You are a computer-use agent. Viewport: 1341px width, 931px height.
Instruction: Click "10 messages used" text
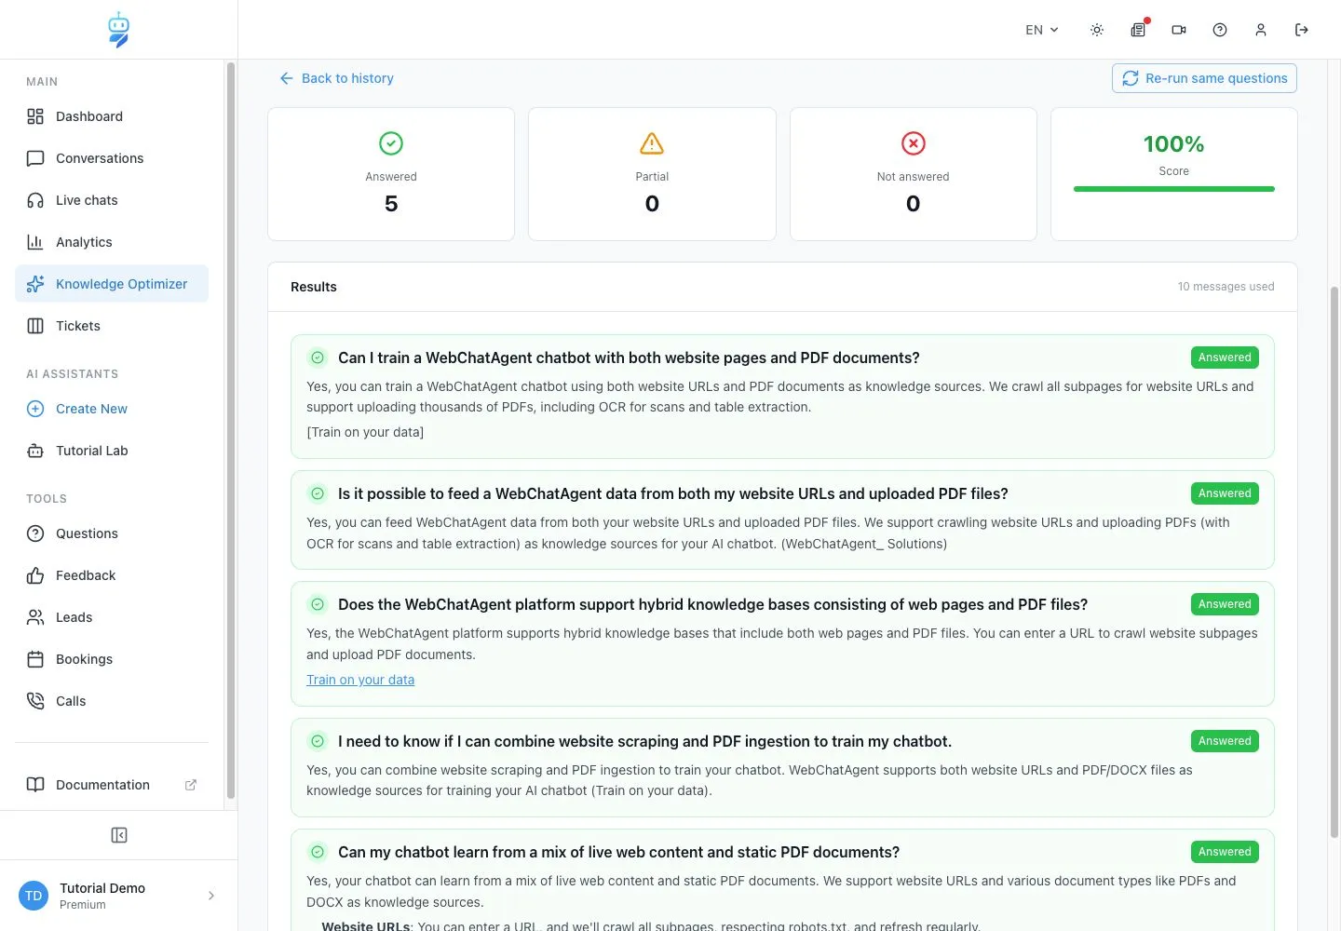coord(1226,287)
